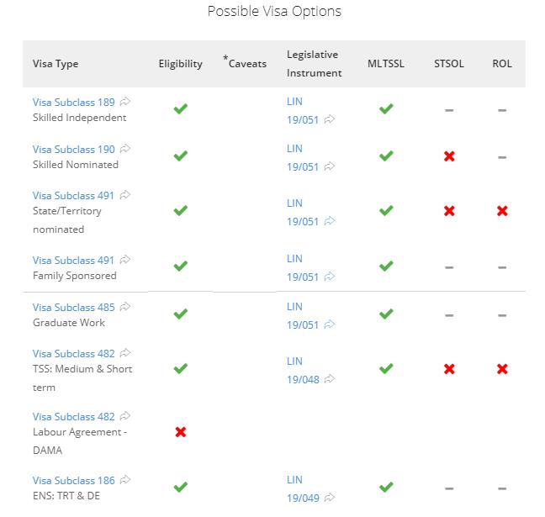Open Visa Subclass 190 Skilled Nominated link
This screenshot has height=517, width=545.
click(x=74, y=149)
